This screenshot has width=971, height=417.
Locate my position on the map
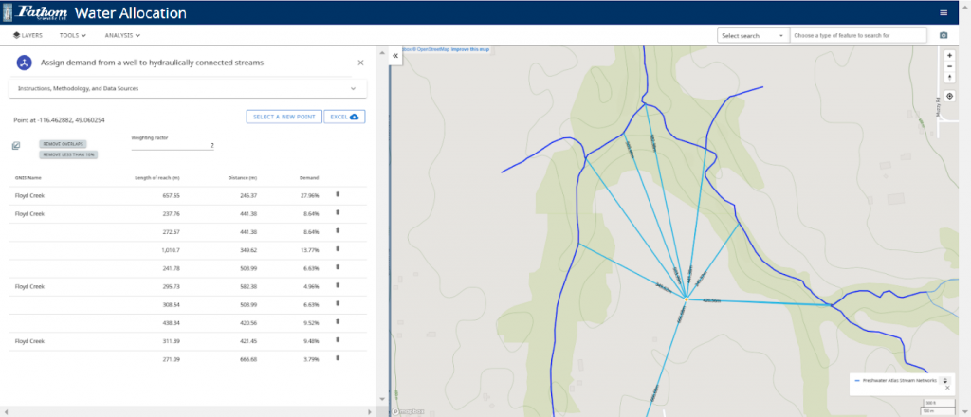950,96
